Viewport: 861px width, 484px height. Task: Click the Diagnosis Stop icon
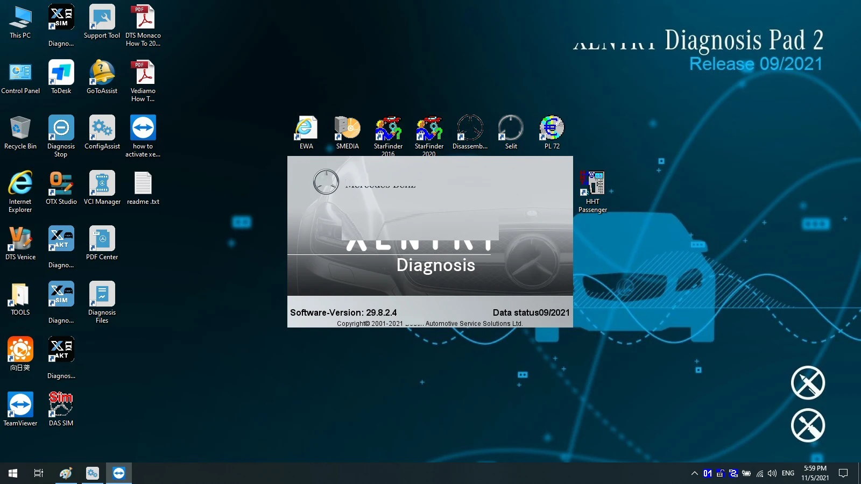click(x=61, y=136)
